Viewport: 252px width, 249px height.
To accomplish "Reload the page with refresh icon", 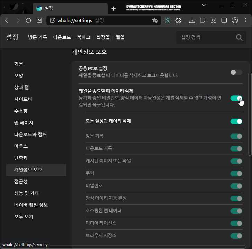I will [29, 20].
